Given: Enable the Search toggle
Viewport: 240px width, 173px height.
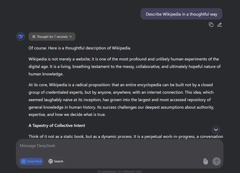Looking at the screenshot, I should [x=56, y=161].
